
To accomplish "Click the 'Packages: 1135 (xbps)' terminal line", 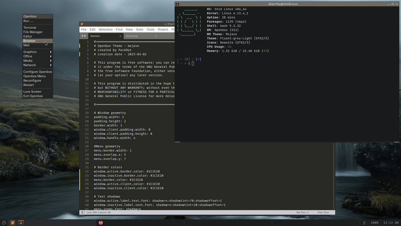I will (x=227, y=22).
